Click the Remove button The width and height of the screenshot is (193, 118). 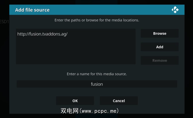(160, 60)
